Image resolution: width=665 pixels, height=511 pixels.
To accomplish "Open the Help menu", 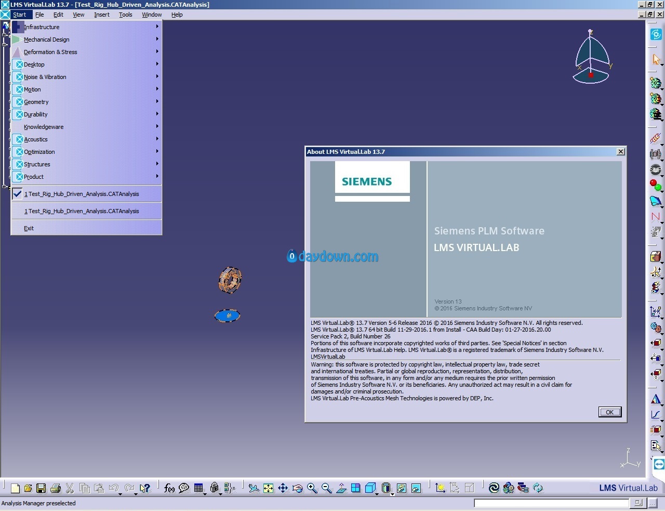I will tap(177, 15).
